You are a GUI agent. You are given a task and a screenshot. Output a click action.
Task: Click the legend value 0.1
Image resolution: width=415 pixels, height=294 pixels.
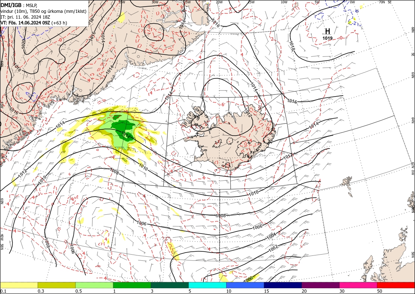point(3,291)
